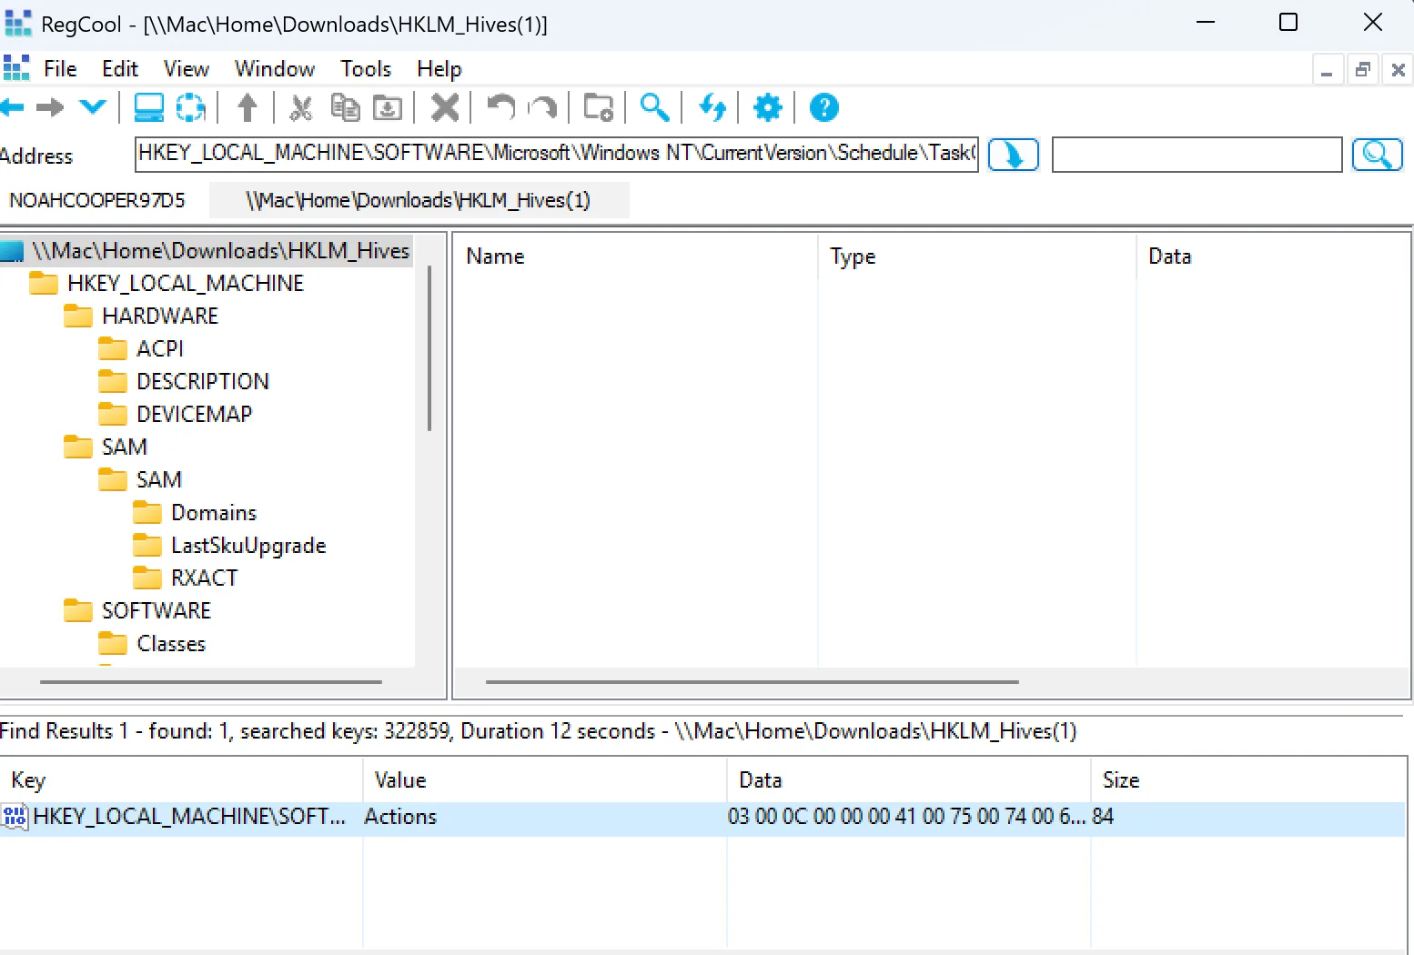Click the delete X icon in toolbar

tap(444, 108)
